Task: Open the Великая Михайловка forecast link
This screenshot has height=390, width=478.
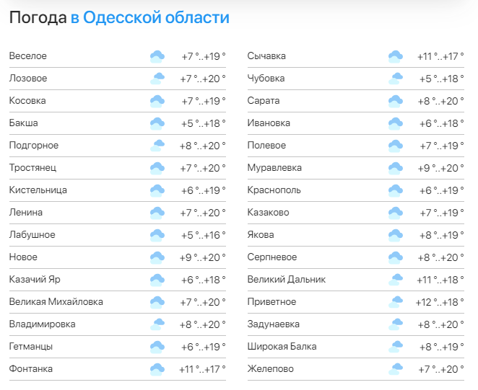Action: tap(56, 302)
